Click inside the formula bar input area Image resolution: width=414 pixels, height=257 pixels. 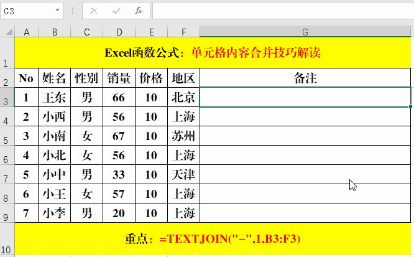coord(283,11)
